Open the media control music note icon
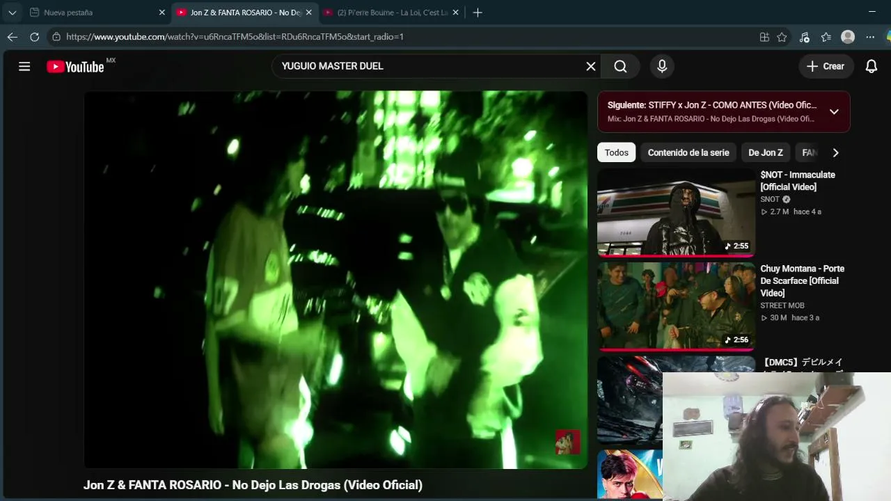The image size is (891, 501). coord(804,37)
